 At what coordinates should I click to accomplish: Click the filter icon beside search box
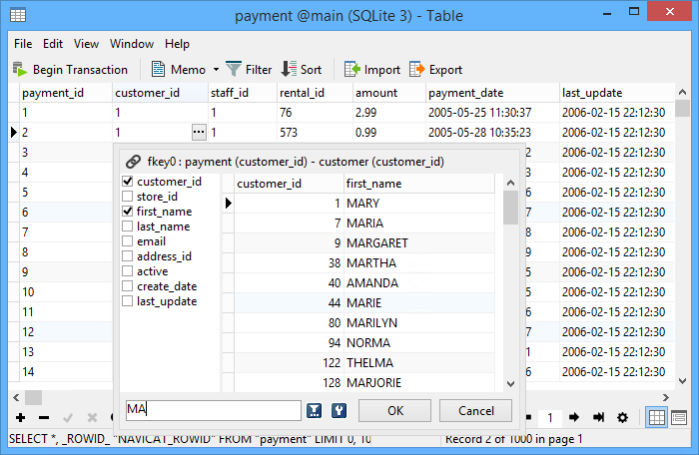[x=315, y=410]
